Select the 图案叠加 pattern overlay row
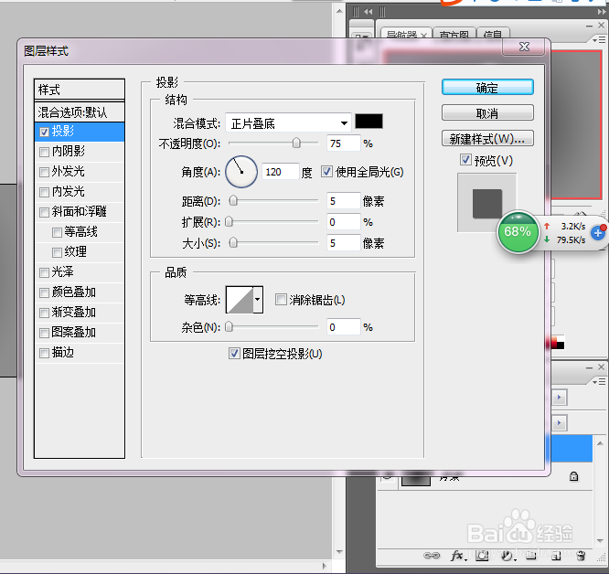 pos(80,333)
